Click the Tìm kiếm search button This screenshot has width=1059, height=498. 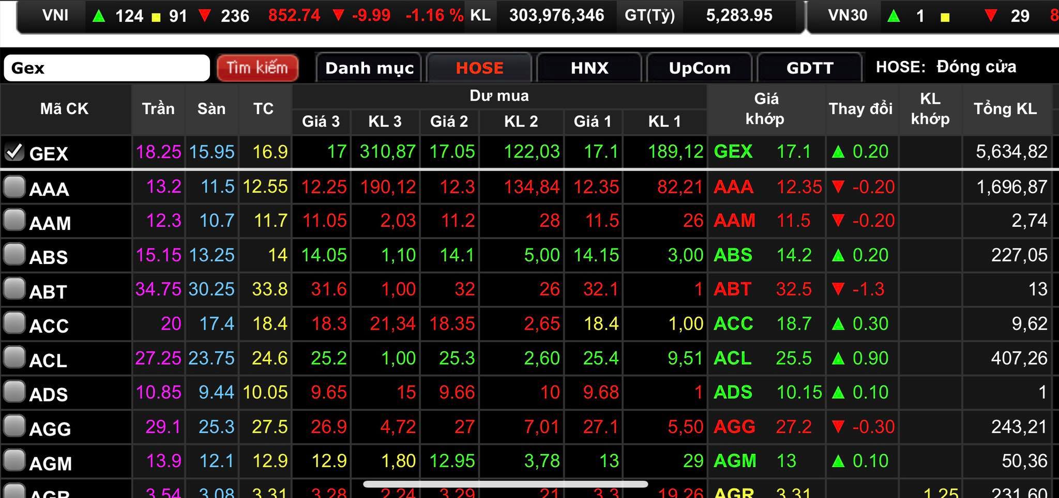coord(258,68)
